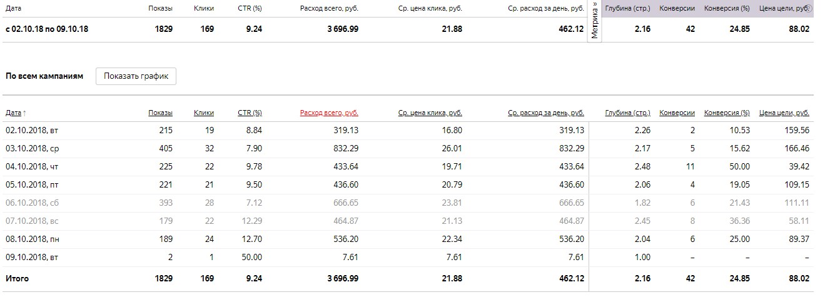Click the greyed 06.10.2018, сб date row
This screenshot has height=297, width=830.
(x=31, y=203)
